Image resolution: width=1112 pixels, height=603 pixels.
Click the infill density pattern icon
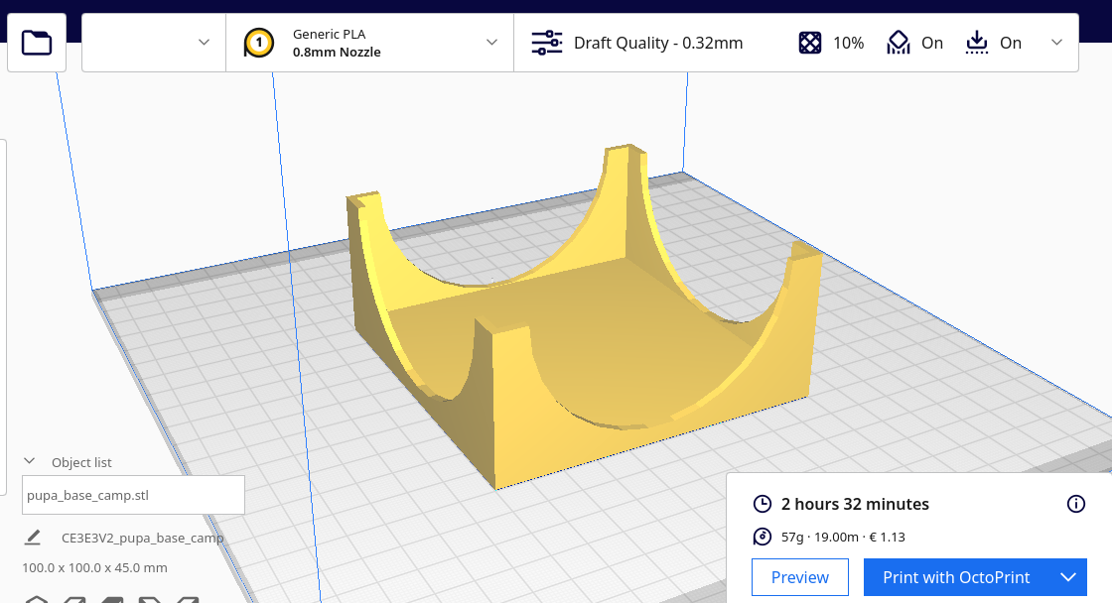coord(810,43)
